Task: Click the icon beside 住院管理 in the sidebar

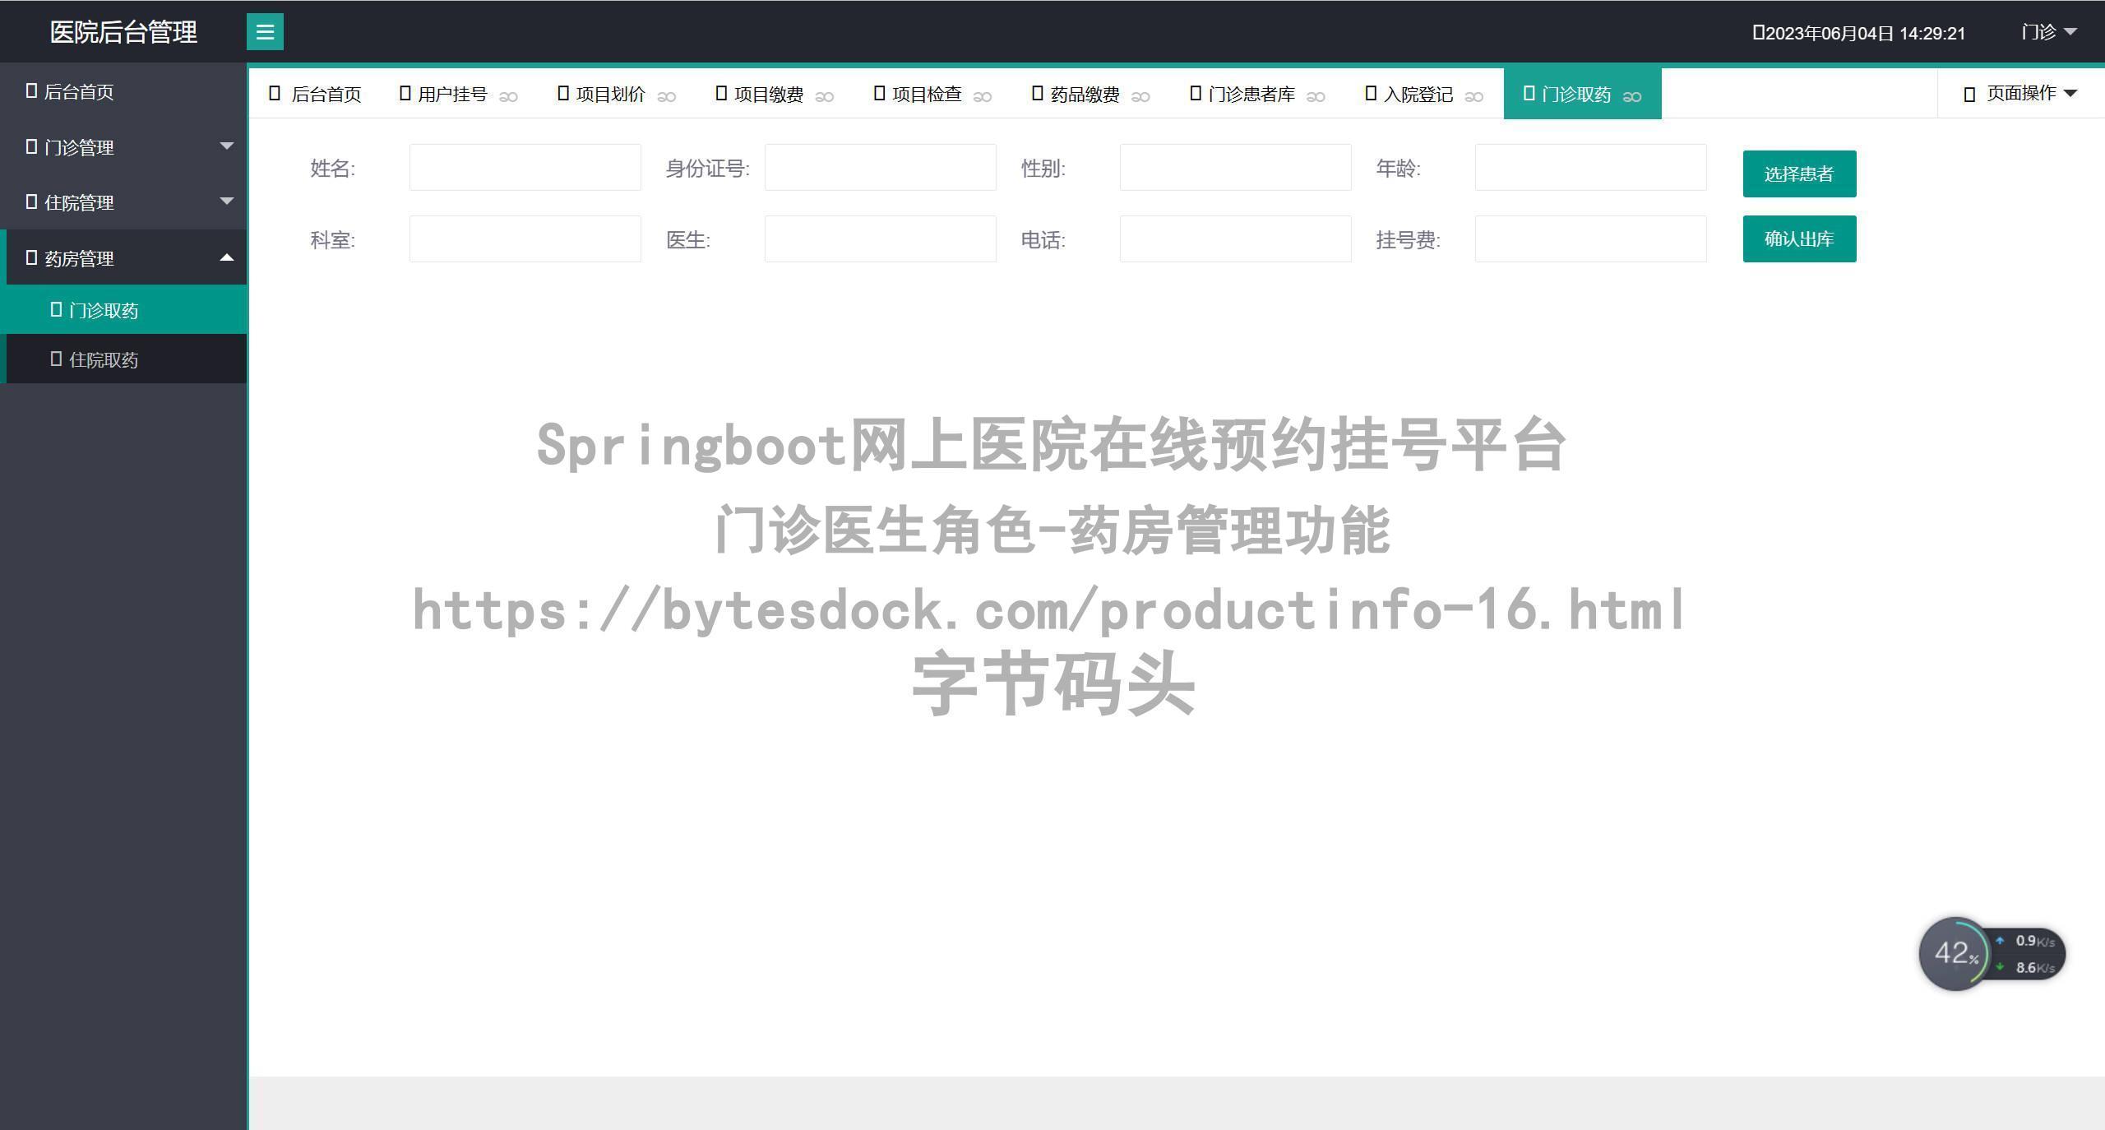Action: [x=31, y=201]
